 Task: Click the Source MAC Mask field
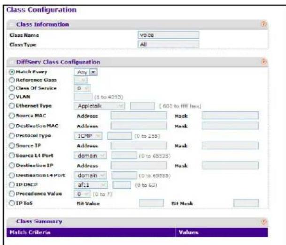(x=230, y=116)
